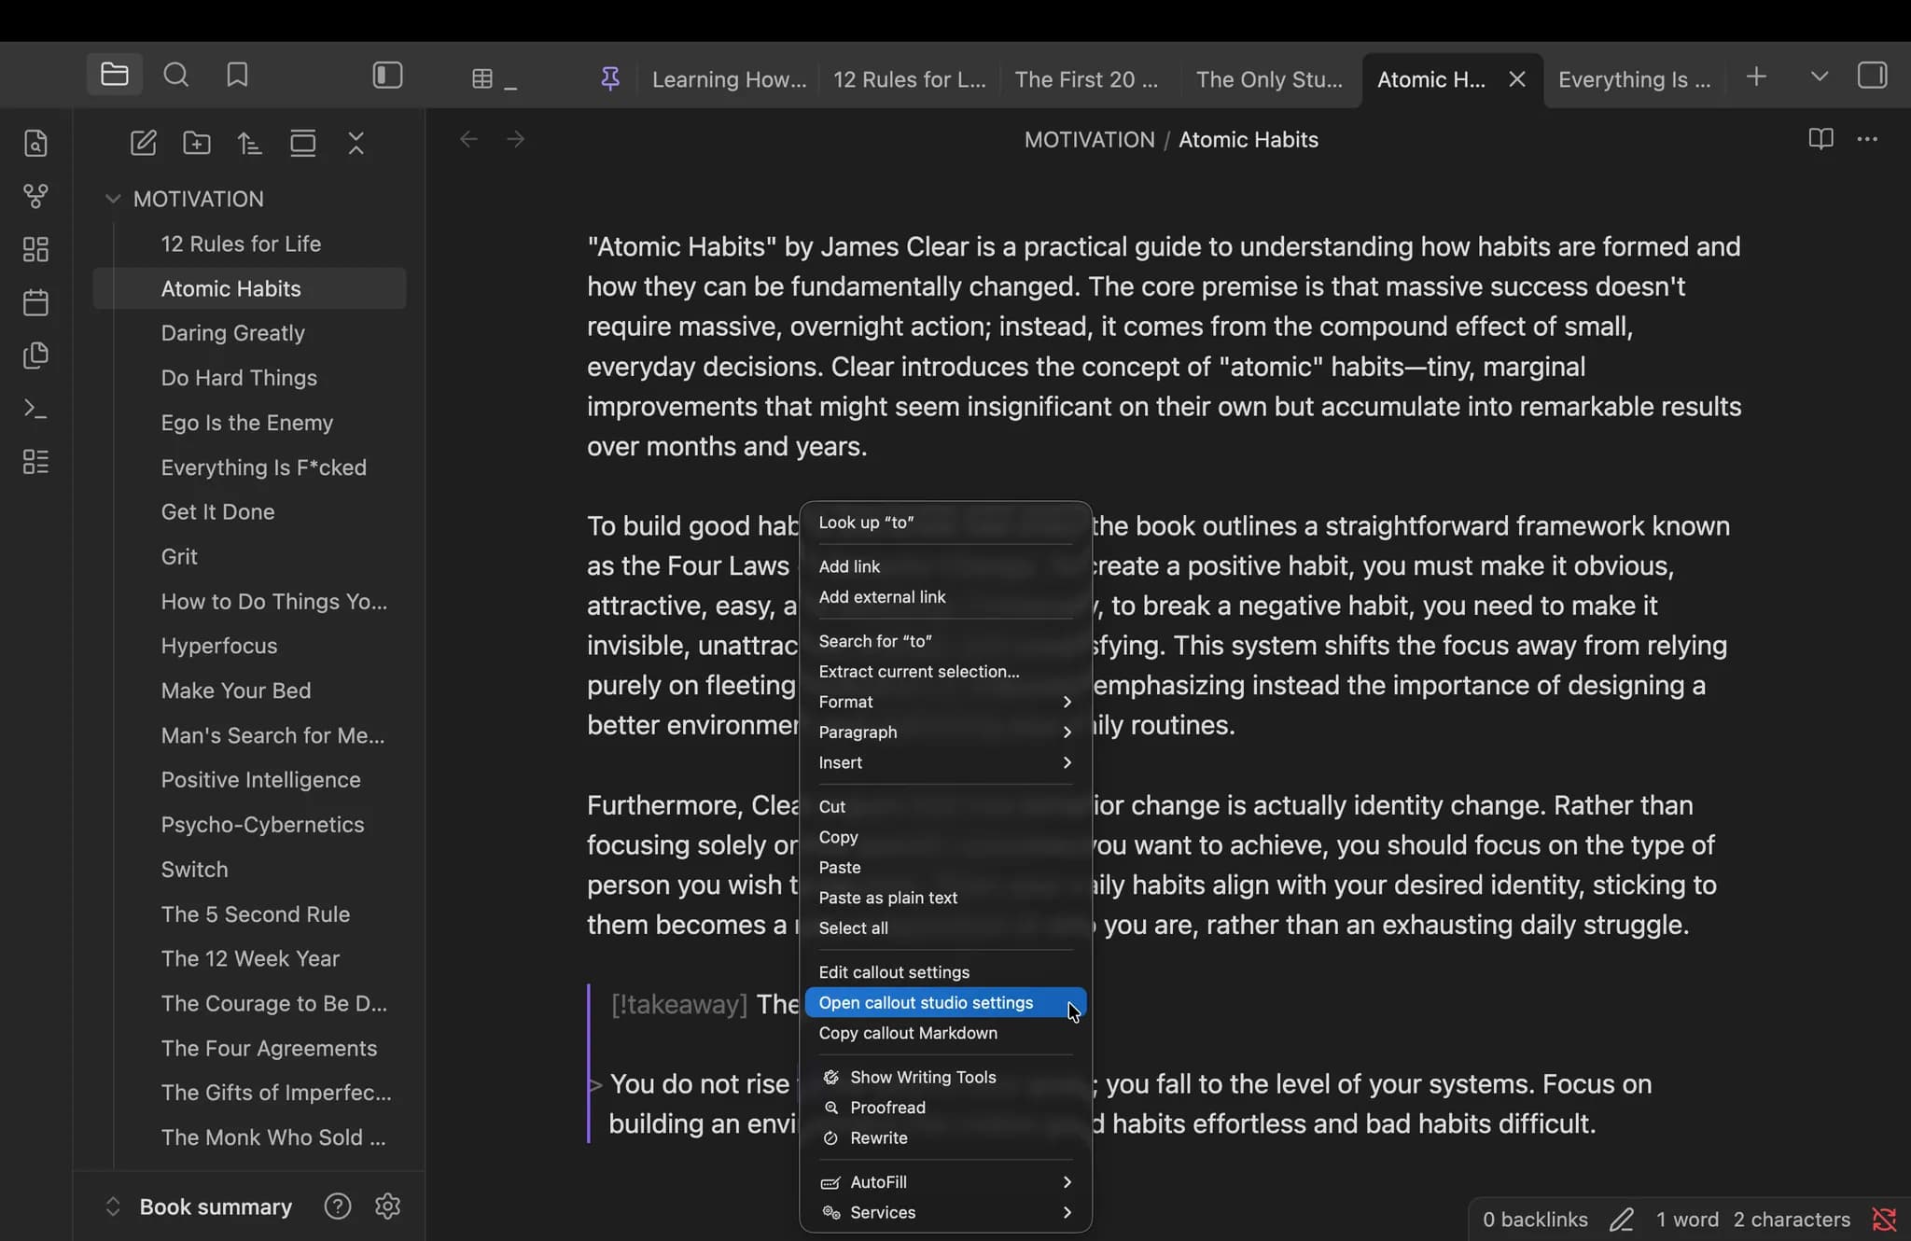
Task: Navigate forward in note history
Action: pos(516,139)
